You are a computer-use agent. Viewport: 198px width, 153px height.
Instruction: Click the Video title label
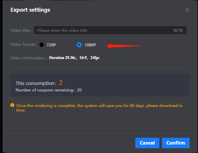pyautogui.click(x=21, y=30)
